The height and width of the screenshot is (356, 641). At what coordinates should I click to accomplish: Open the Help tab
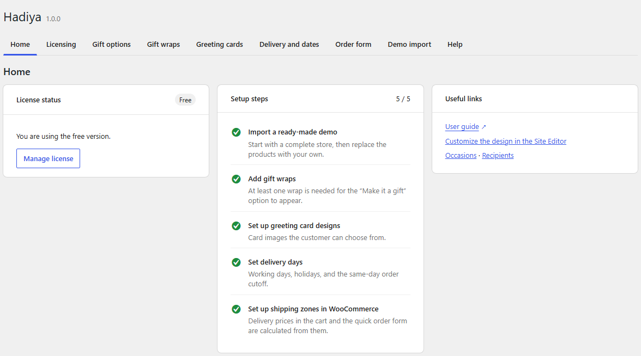click(x=455, y=45)
